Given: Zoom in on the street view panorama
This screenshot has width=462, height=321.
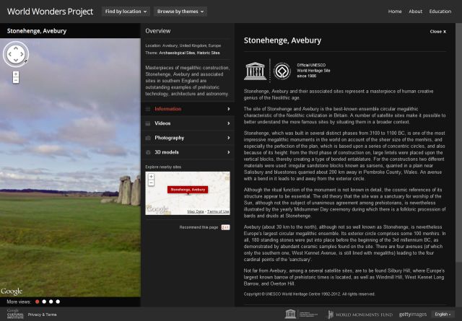Looking at the screenshot, I should (16, 74).
